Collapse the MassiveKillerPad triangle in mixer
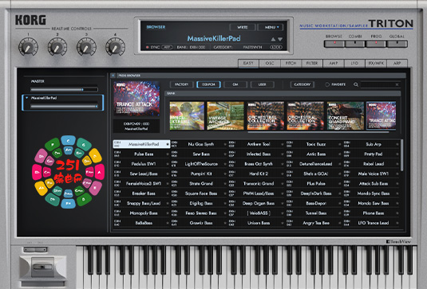The width and height of the screenshot is (427, 289). coord(27,98)
